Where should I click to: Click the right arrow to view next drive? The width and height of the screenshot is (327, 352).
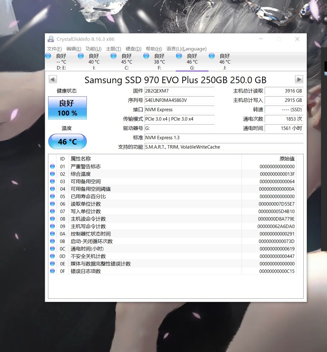298,79
